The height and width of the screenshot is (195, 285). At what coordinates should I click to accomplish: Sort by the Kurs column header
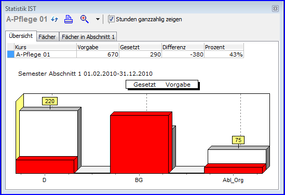(45, 47)
